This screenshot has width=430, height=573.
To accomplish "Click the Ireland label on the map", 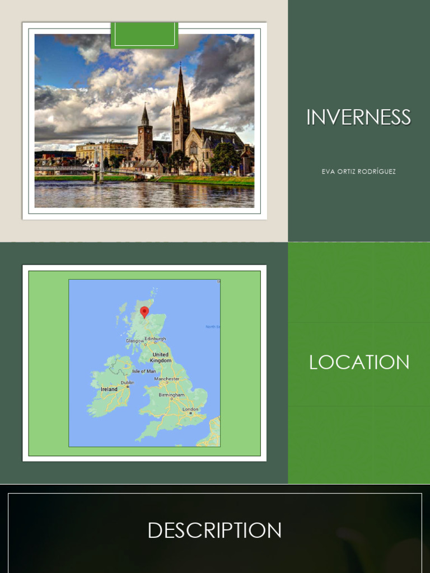I will pos(109,389).
